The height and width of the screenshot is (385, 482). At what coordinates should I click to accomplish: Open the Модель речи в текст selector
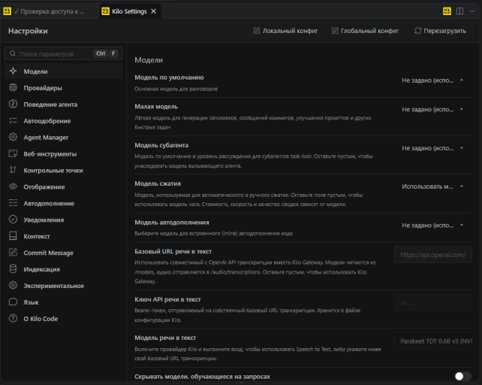[432, 341]
